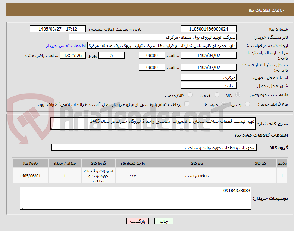
Task: Click the تعداد / مقدار column header
Action: coord(65,163)
